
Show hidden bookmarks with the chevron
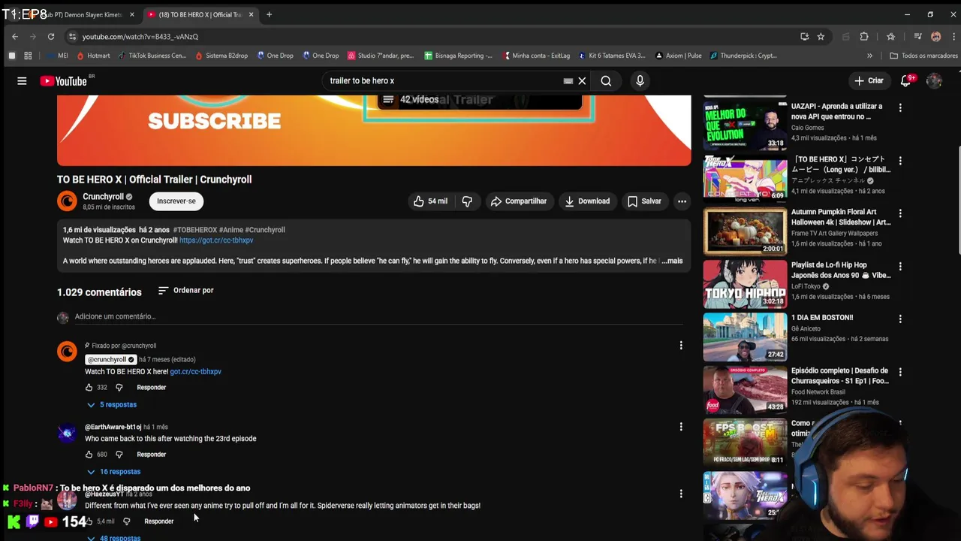(x=869, y=56)
